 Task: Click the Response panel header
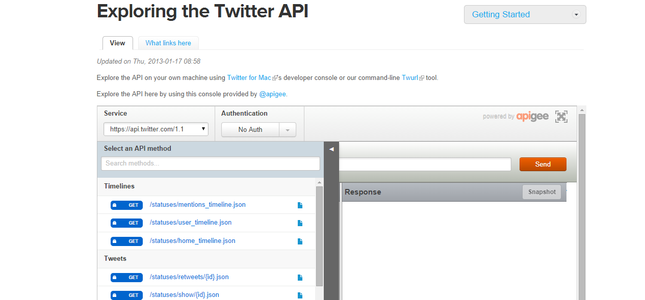(x=454, y=192)
